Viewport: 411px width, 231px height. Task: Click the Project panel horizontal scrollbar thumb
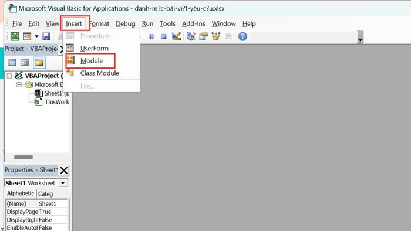click(x=23, y=157)
